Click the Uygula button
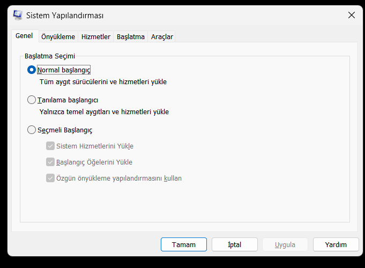This screenshot has height=268, width=365. pyautogui.click(x=285, y=244)
